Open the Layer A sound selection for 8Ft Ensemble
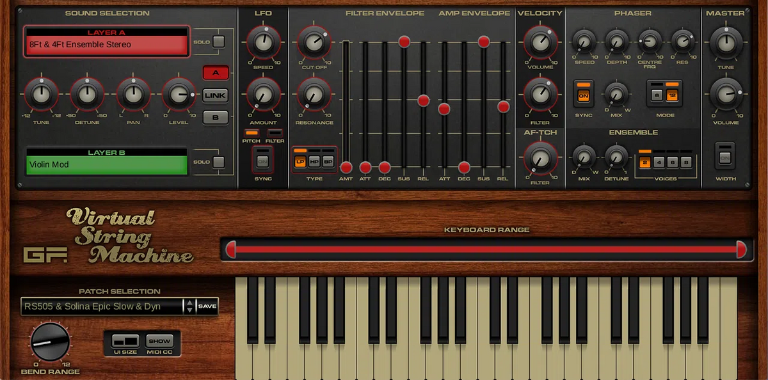The height and width of the screenshot is (380, 768). pos(106,44)
